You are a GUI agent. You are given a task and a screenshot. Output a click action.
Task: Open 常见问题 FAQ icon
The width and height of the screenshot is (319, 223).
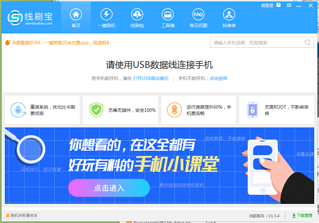click(x=198, y=16)
